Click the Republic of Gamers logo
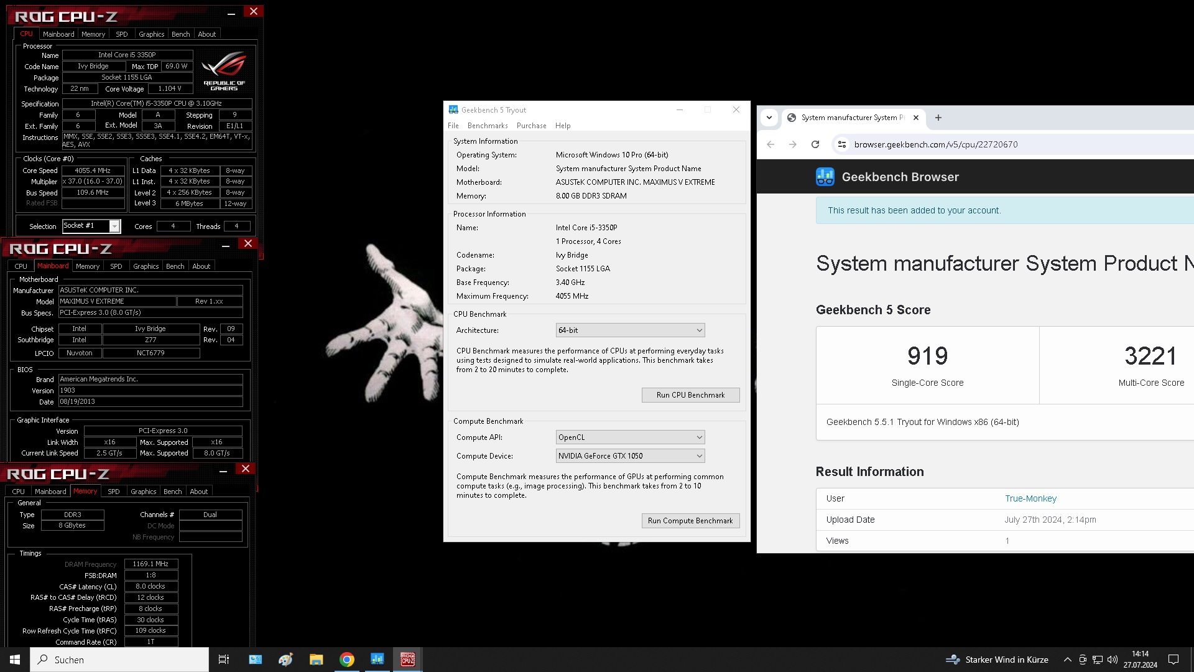 tap(224, 70)
